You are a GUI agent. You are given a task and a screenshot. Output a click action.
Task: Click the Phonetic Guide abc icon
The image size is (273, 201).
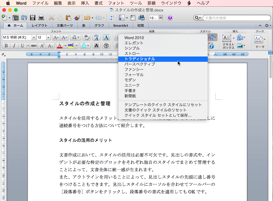pos(96,37)
